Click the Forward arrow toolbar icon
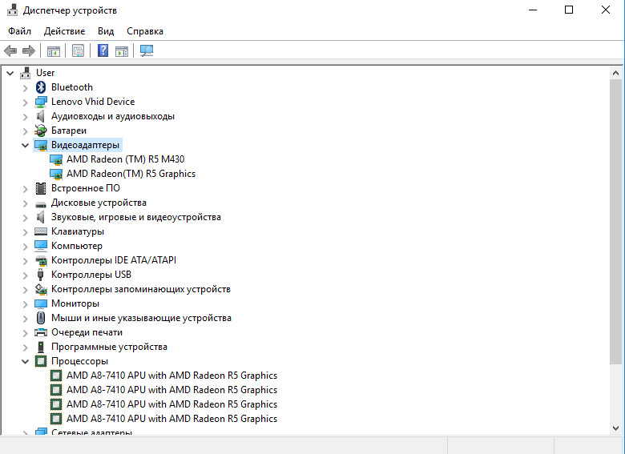 (29, 50)
